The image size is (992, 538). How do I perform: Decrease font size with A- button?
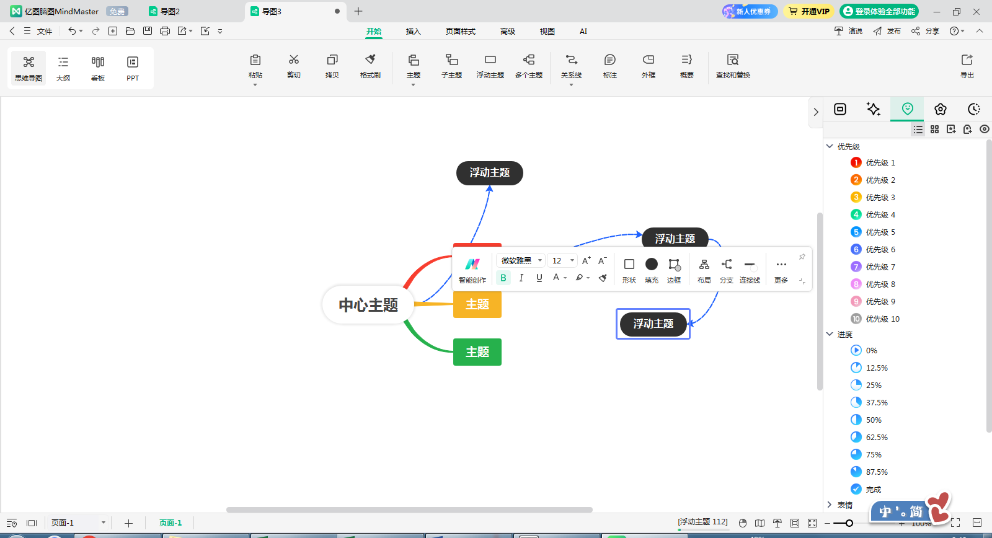[603, 260]
